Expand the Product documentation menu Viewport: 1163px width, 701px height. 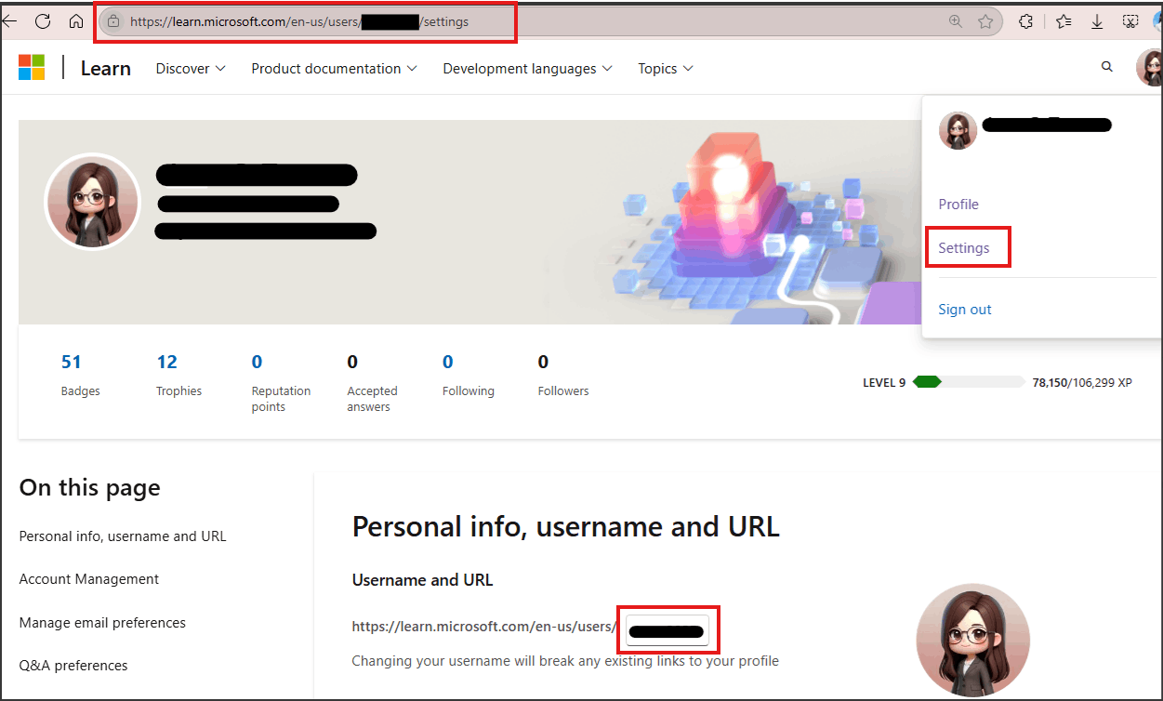[334, 68]
